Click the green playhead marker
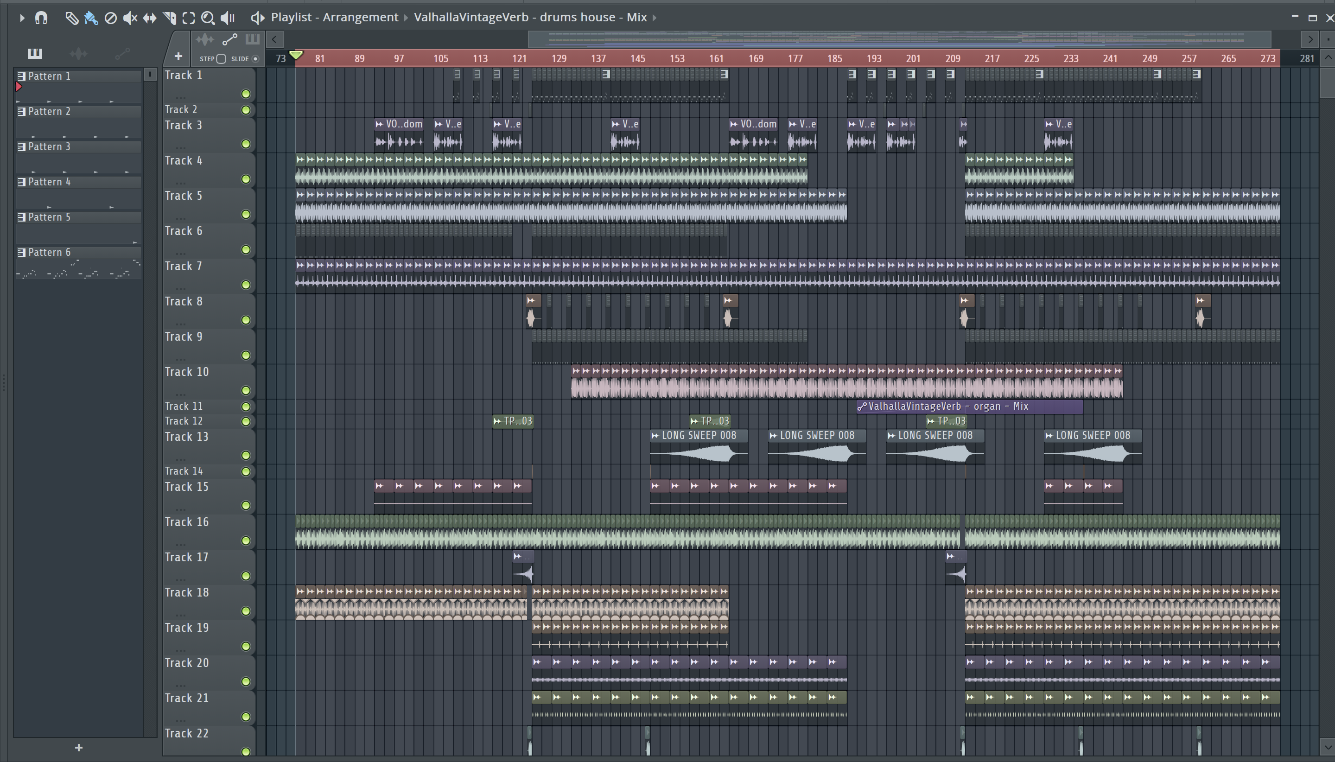 coord(296,55)
